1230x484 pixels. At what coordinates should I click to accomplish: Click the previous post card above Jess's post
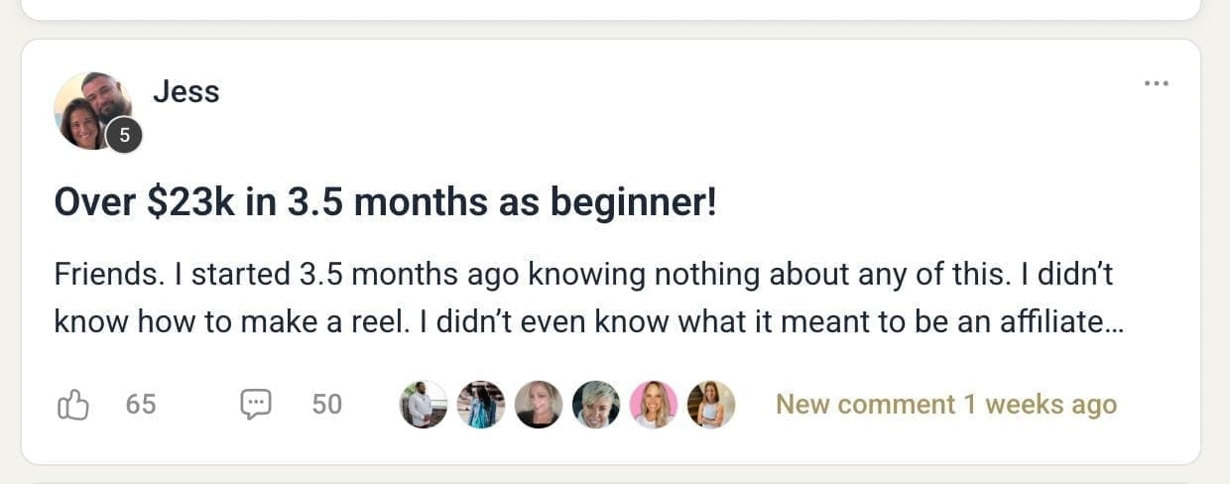610,8
